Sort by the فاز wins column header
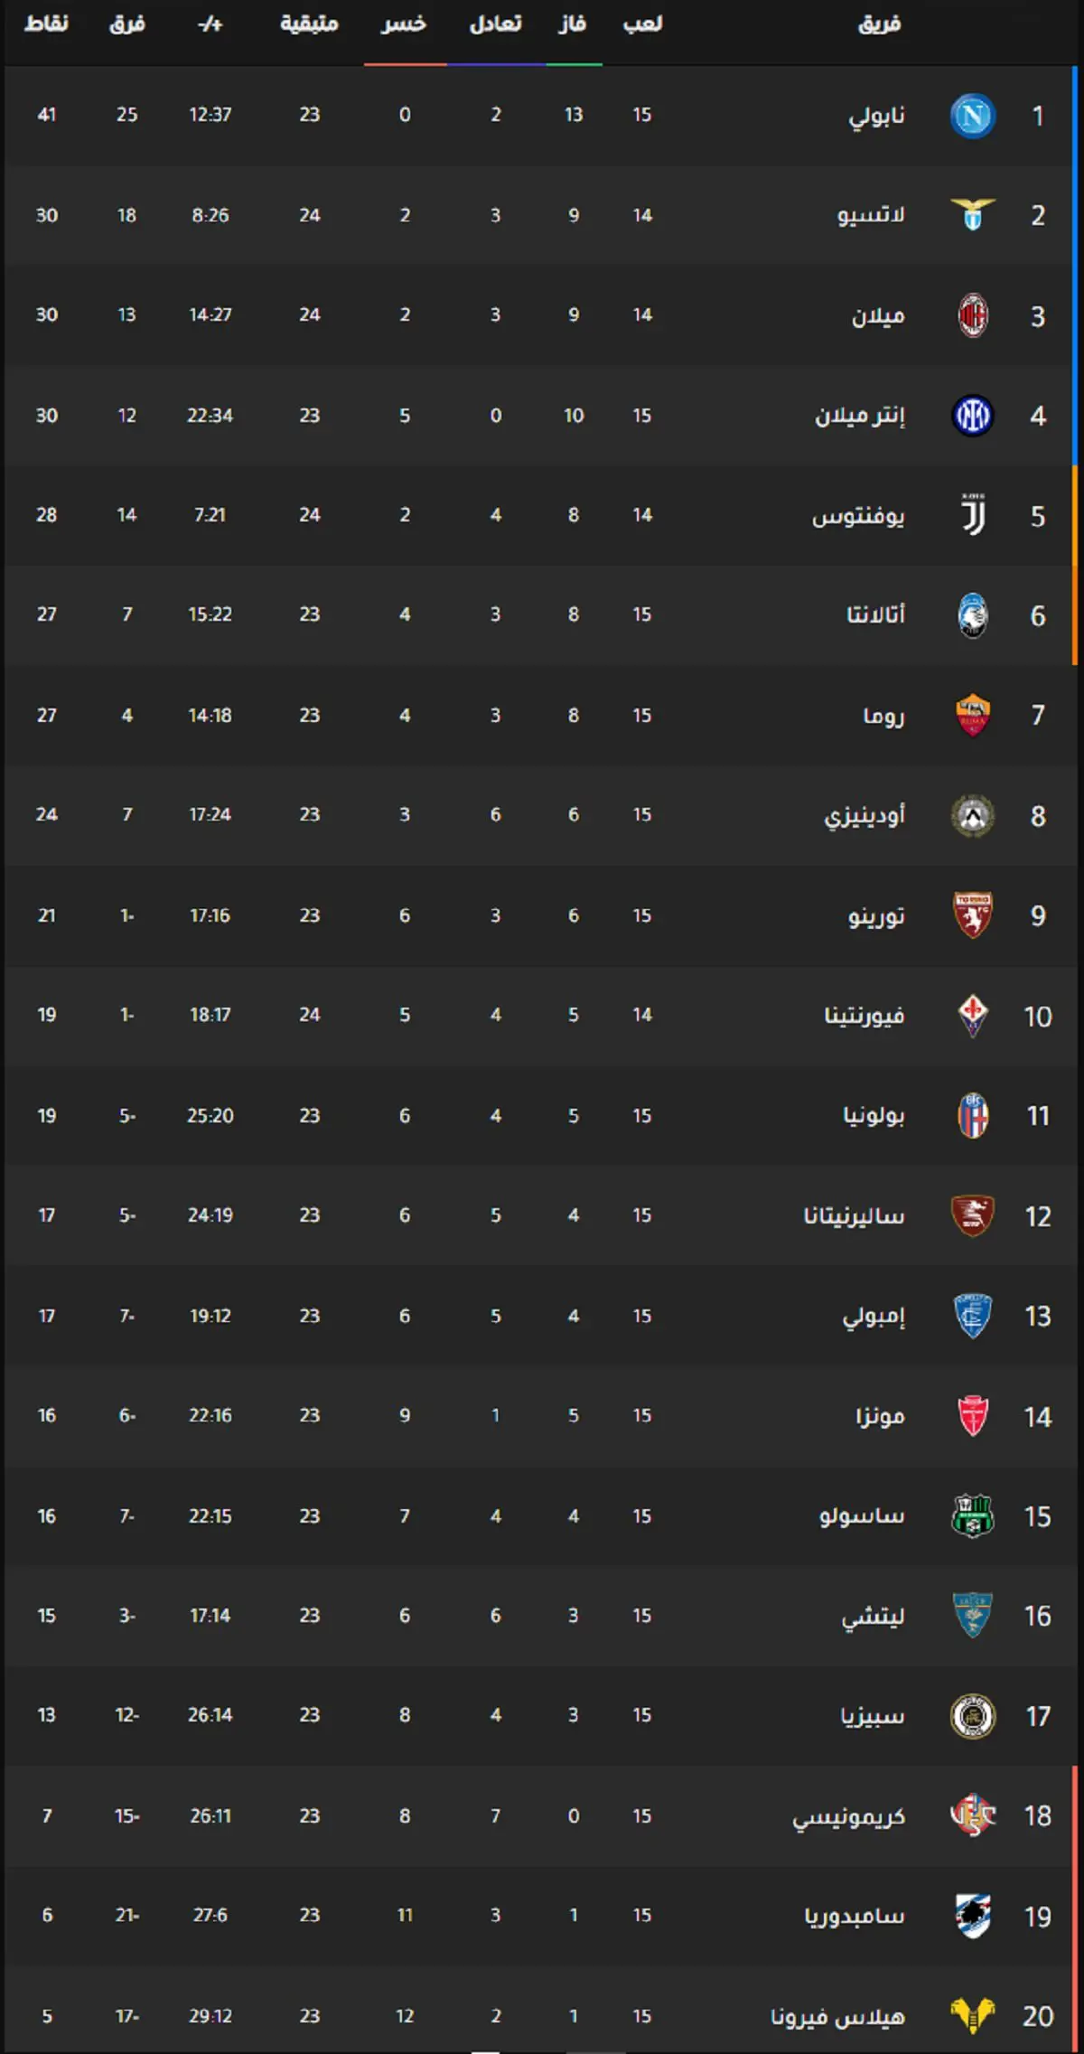1084x2054 pixels. pos(573,23)
